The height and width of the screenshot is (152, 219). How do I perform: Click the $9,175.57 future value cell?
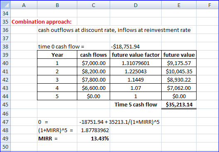coord(179,63)
